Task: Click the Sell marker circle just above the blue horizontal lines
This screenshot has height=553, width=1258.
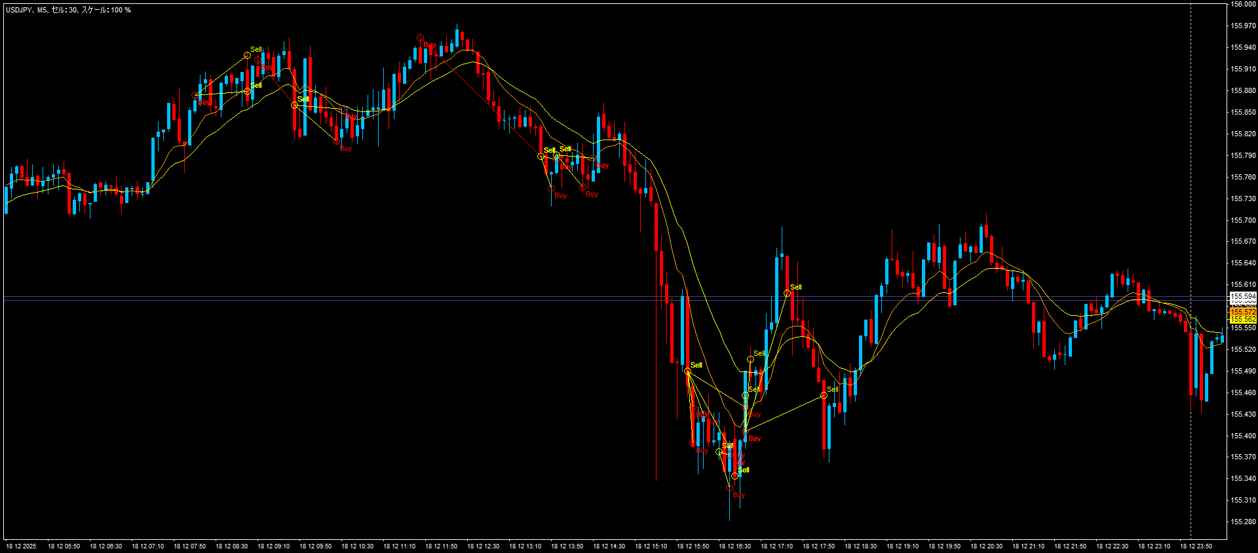Action: (787, 294)
